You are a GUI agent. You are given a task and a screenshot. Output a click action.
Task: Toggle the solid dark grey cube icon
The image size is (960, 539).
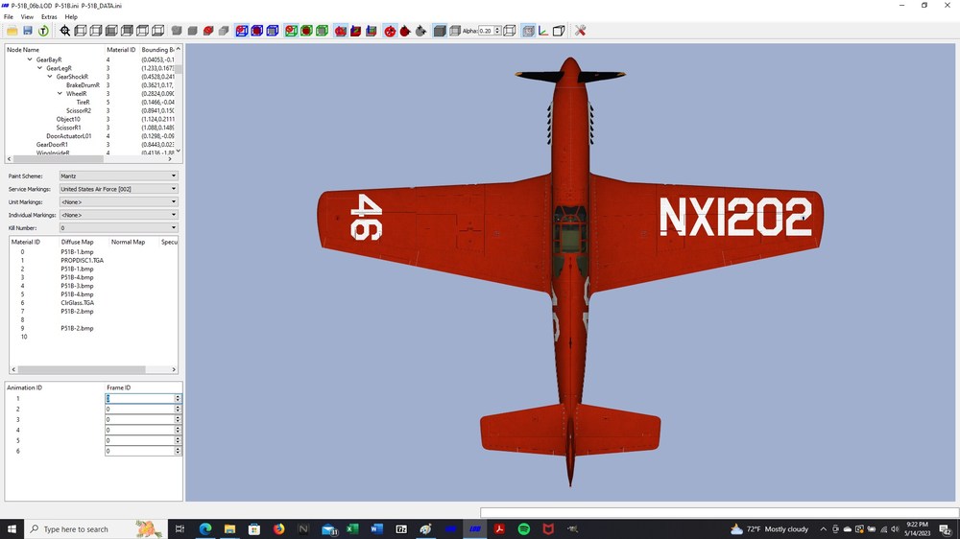[440, 31]
